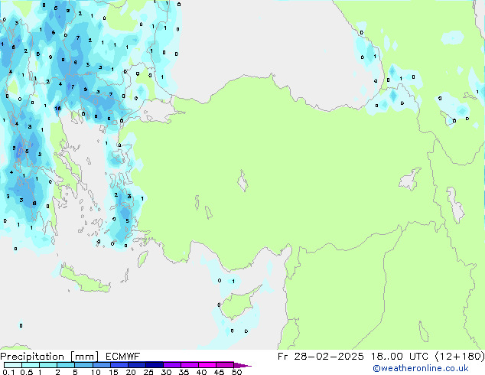This screenshot has width=485, height=375.
Task: Select the 10–15 mm legend color box
Action: (x=102, y=365)
